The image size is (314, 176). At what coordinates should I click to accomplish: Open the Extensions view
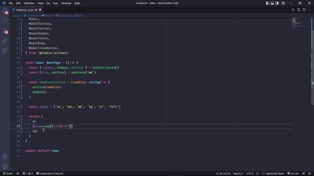point(5,50)
